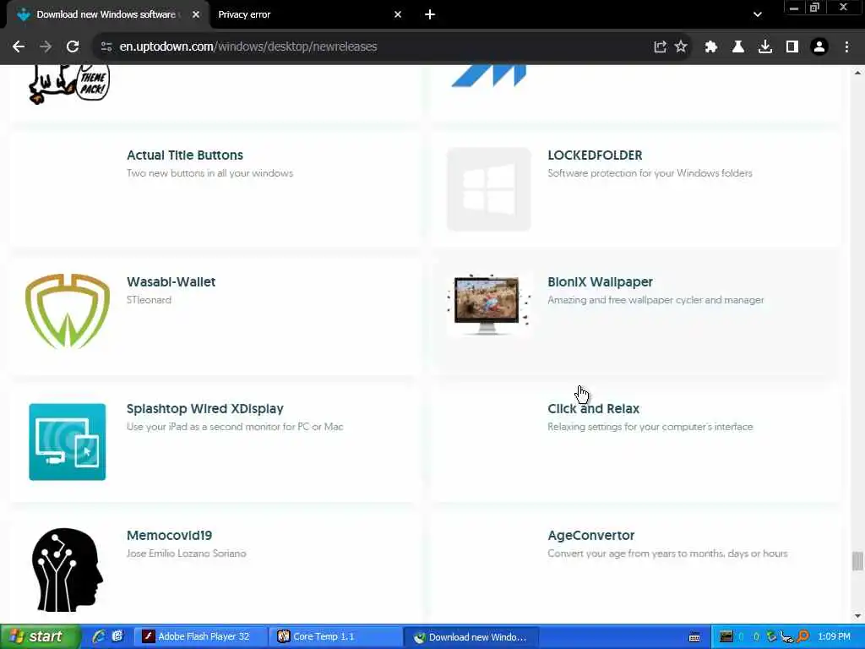This screenshot has height=649, width=865.
Task: Toggle the side panel icon
Action: coord(792,47)
